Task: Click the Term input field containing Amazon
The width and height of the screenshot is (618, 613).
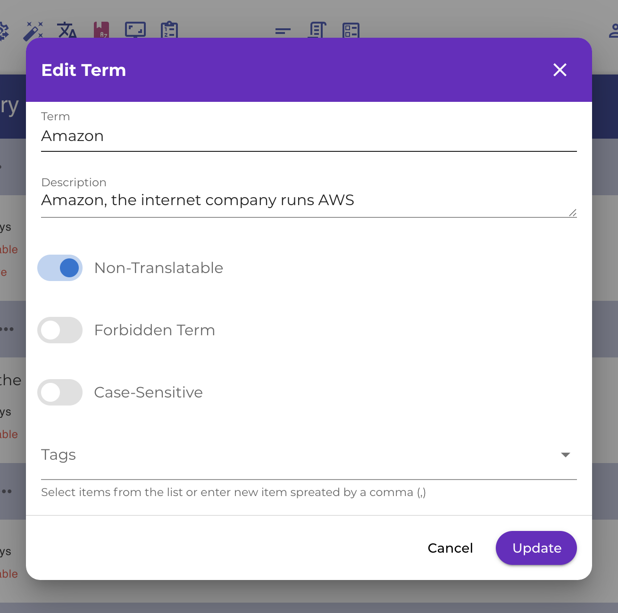Action: coord(309,136)
